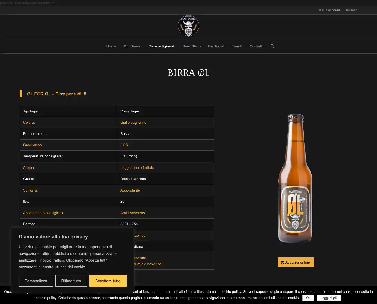Open Il mio account link
Screen dimensions: 377x304
330,10
